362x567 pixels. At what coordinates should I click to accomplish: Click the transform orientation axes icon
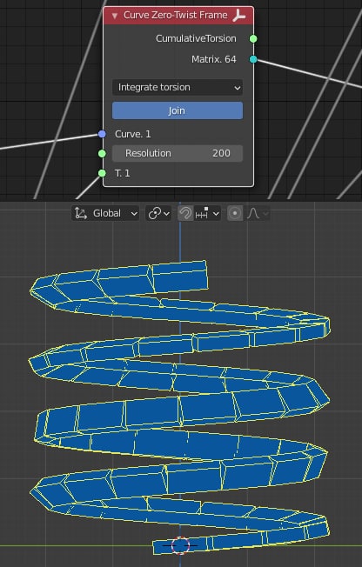(81, 213)
